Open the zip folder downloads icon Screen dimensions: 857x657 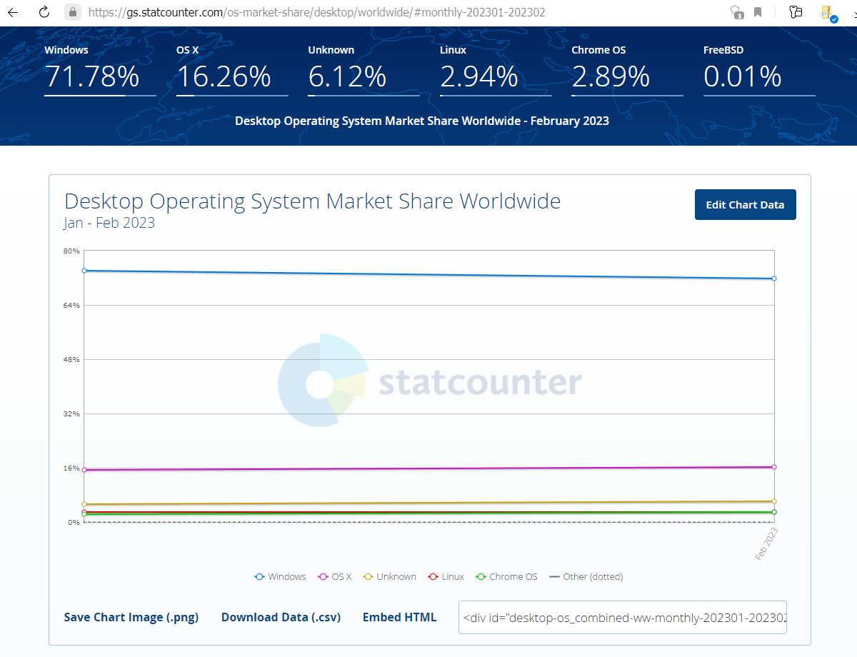828,13
